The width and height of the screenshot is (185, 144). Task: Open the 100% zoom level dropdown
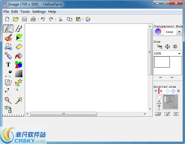[x=179, y=54]
